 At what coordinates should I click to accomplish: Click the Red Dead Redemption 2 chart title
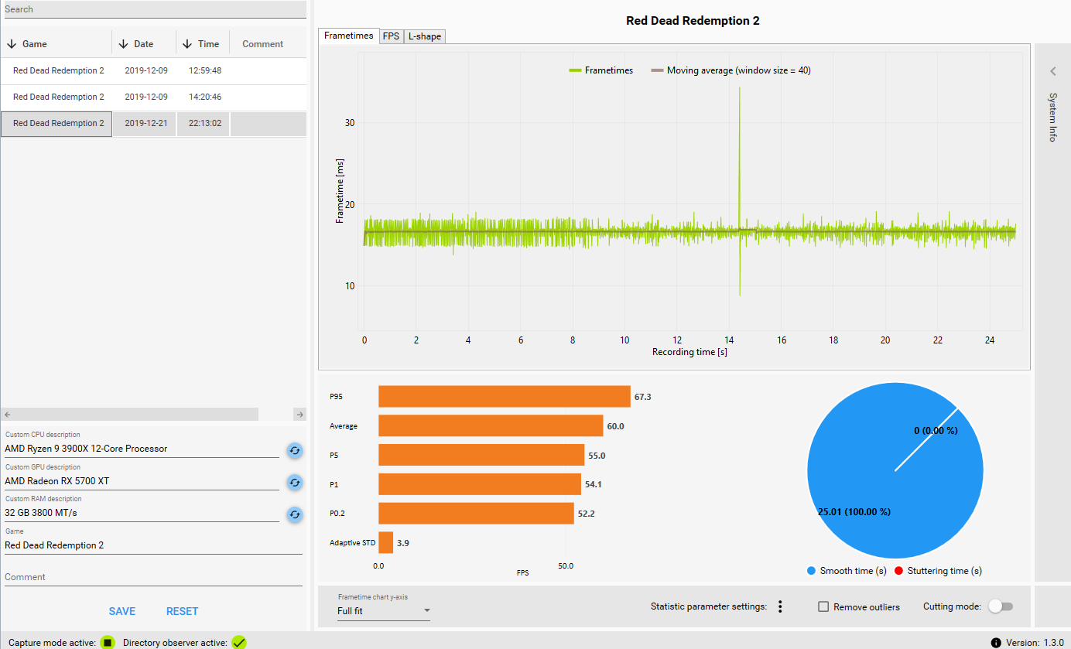click(x=693, y=21)
